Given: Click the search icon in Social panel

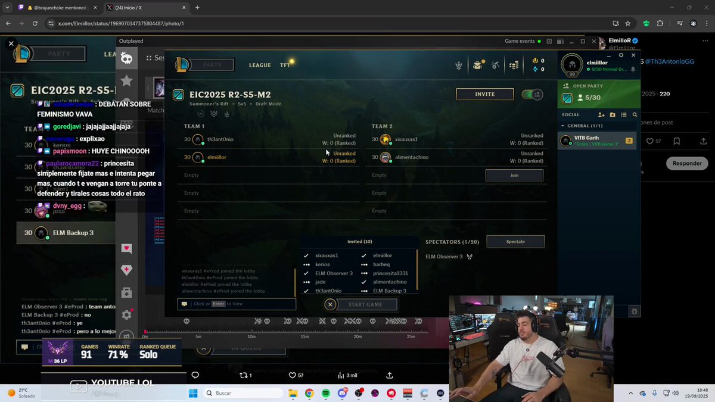Looking at the screenshot, I should pyautogui.click(x=635, y=114).
